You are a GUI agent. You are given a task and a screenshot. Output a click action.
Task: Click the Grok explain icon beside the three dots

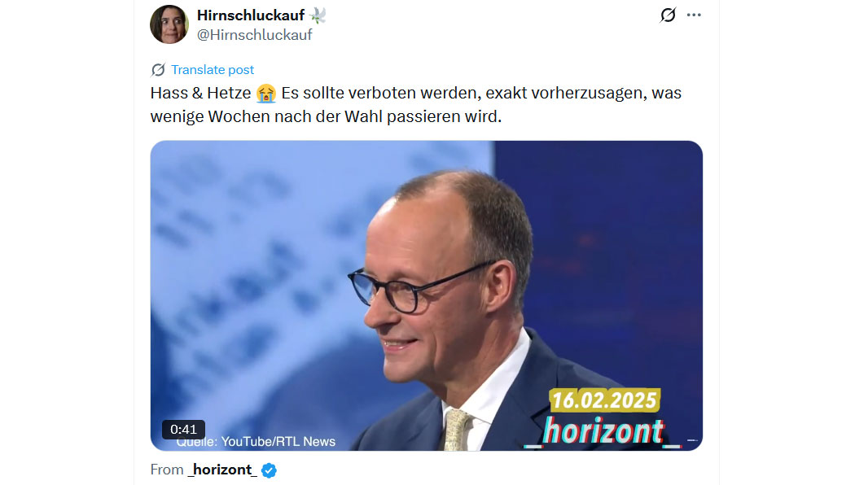coord(668,15)
